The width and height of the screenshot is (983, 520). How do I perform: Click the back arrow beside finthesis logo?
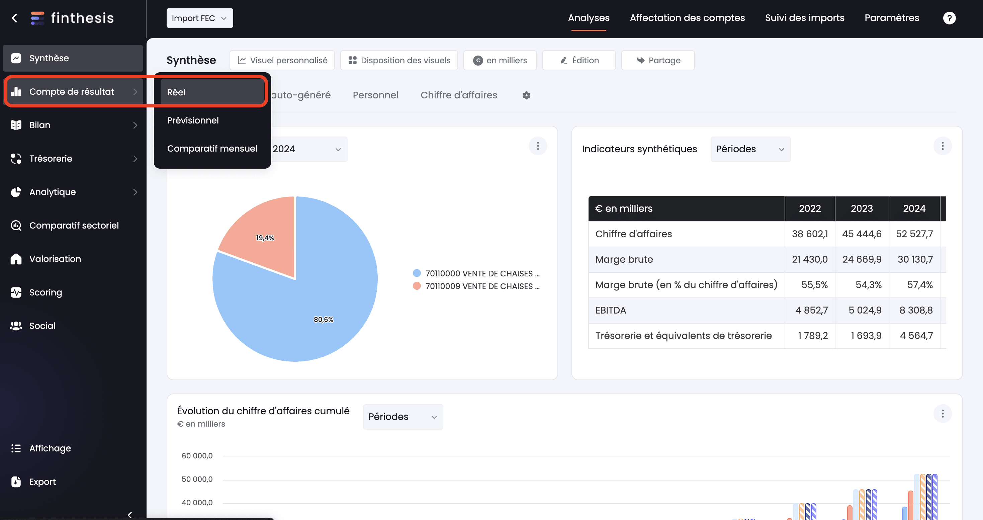(14, 18)
